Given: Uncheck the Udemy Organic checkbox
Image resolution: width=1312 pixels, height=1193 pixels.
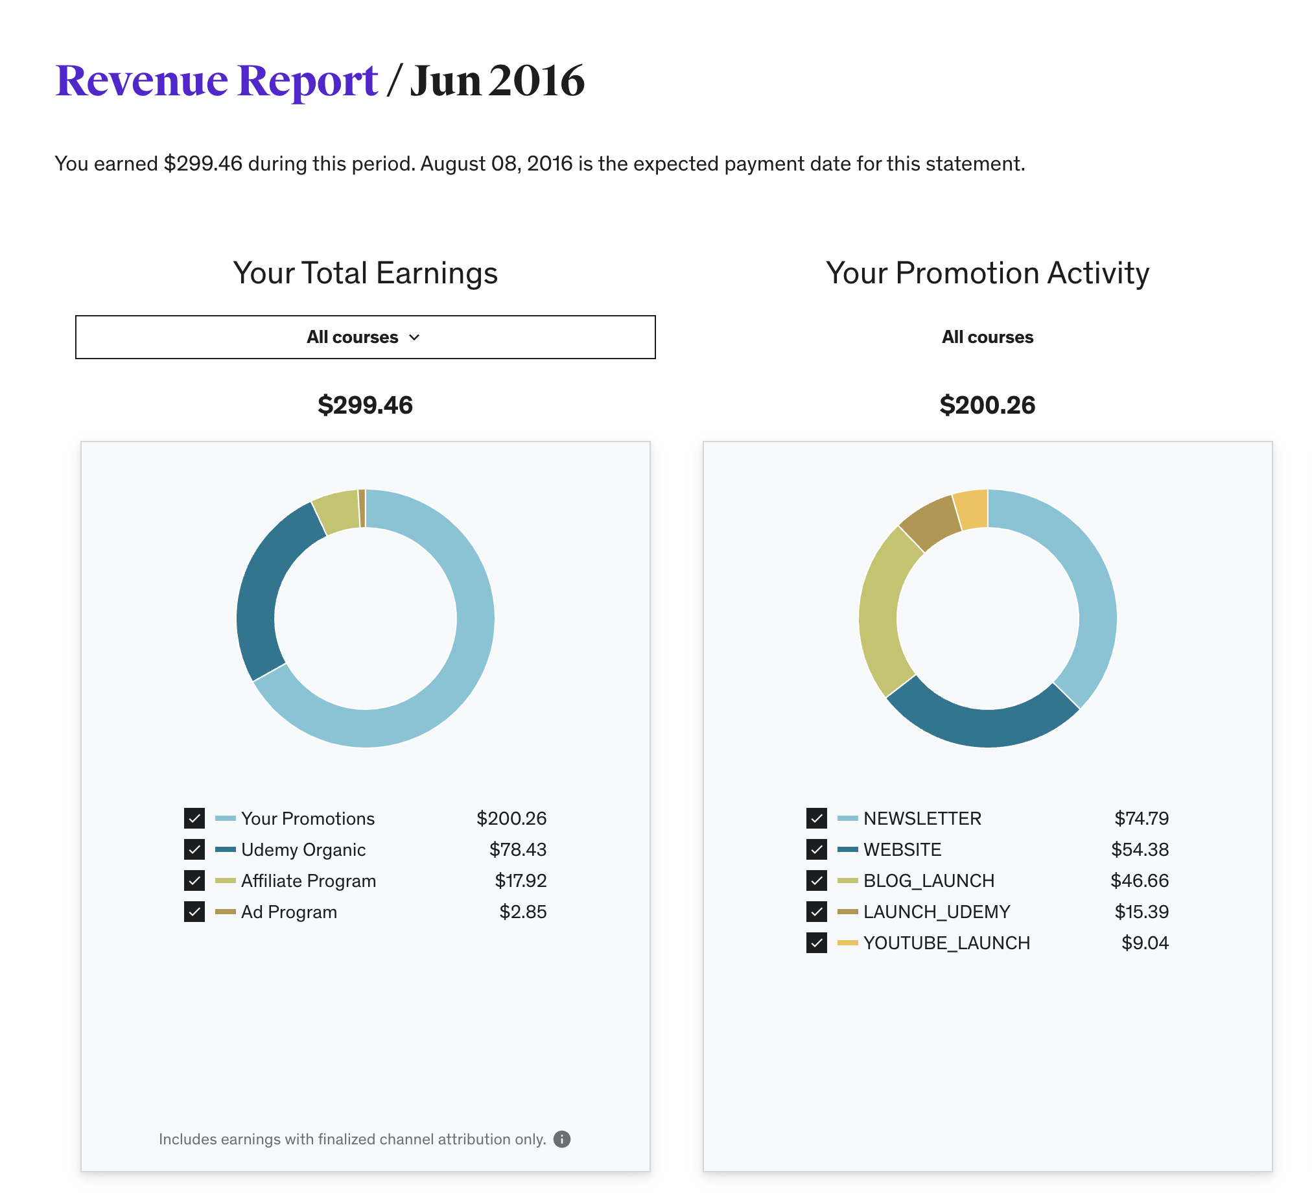Looking at the screenshot, I should coord(194,849).
